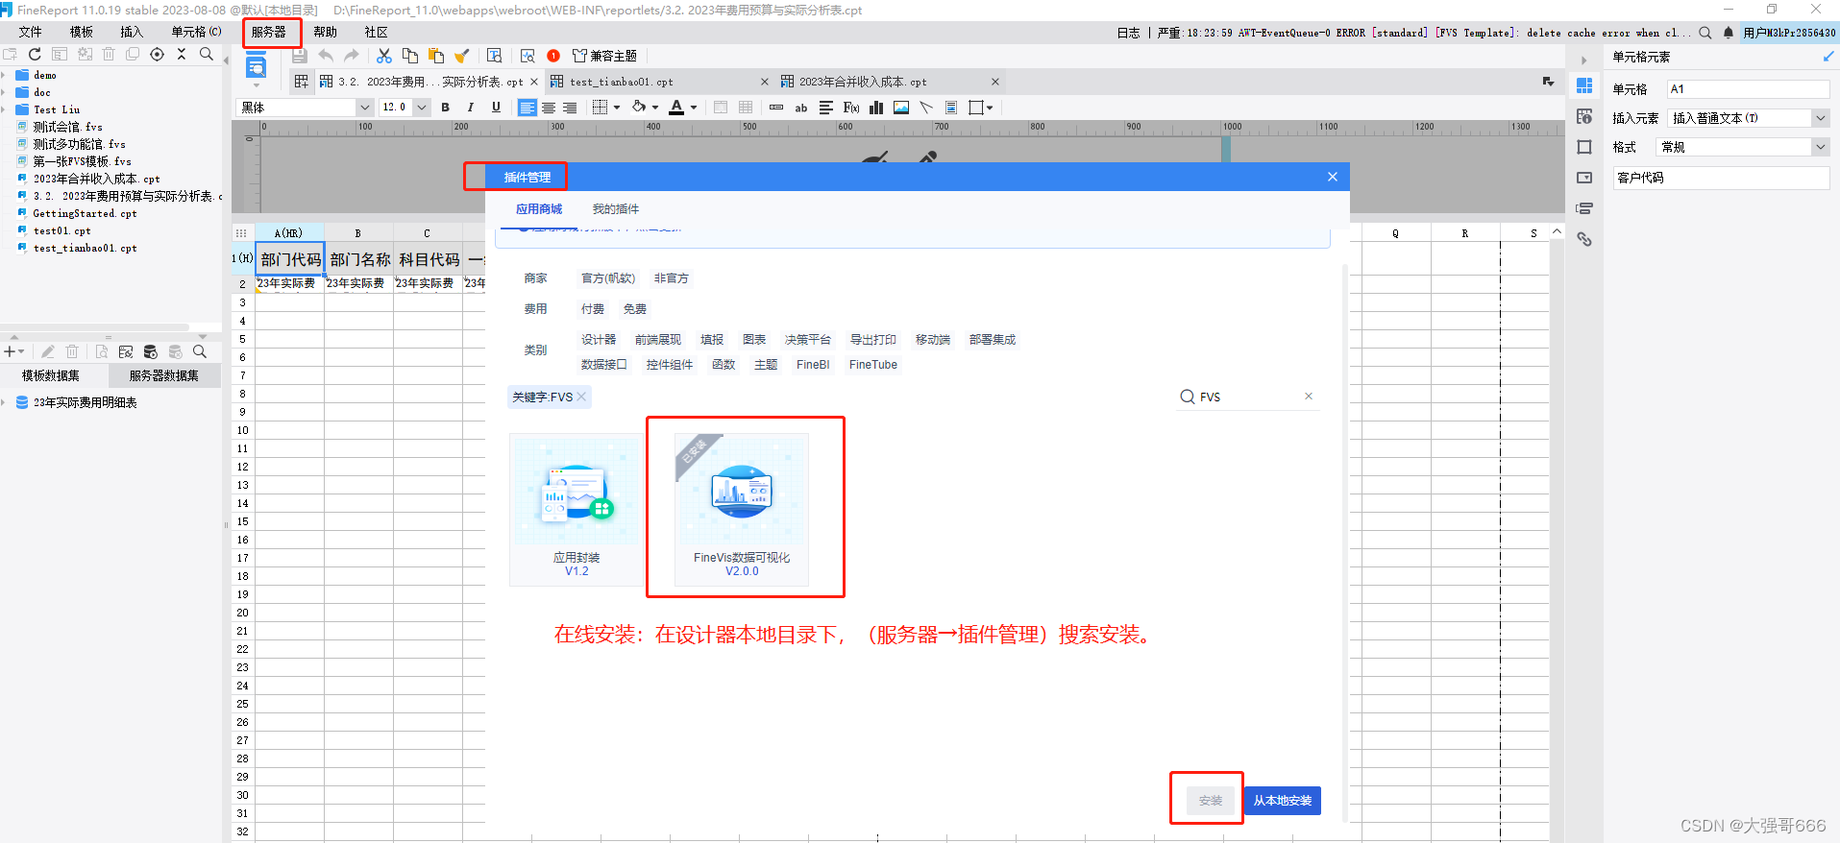
Task: Click the greyed-out 安装 button
Action: pyautogui.click(x=1211, y=801)
